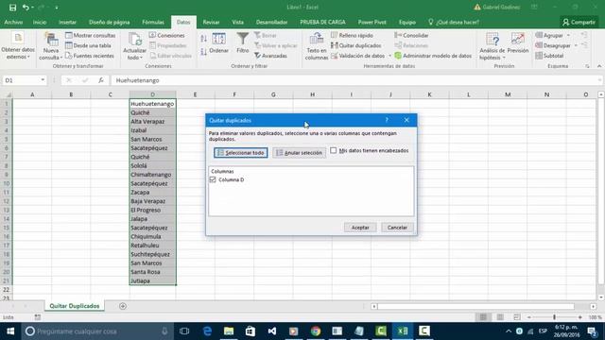Switch to Power Pivot tab
Image resolution: width=605 pixels, height=340 pixels.
coord(372,23)
